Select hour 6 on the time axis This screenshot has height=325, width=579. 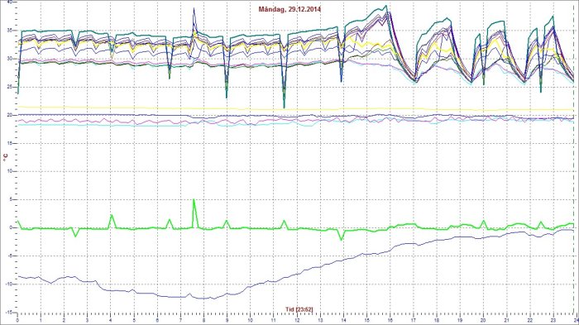tap(157, 320)
